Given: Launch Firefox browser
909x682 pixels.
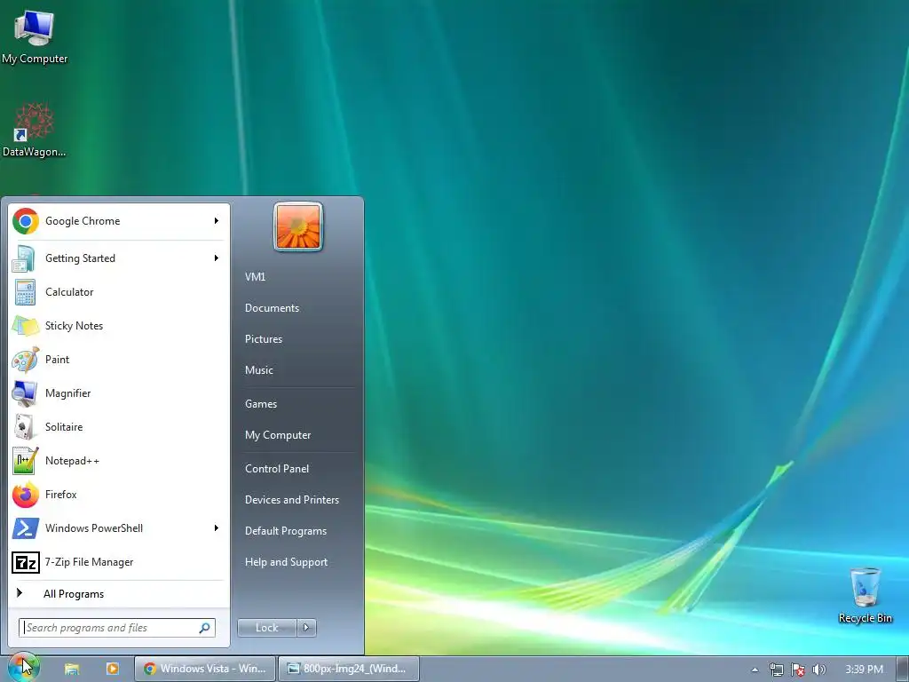Looking at the screenshot, I should [x=119, y=494].
